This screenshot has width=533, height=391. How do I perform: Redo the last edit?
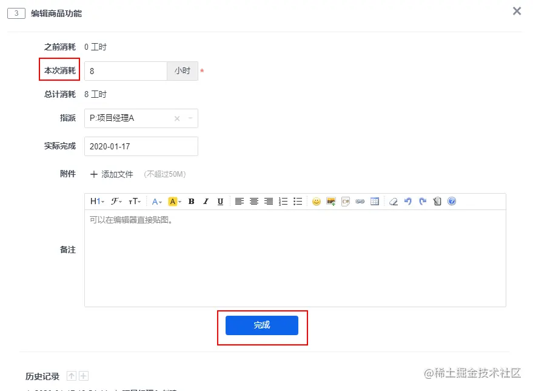pos(423,202)
